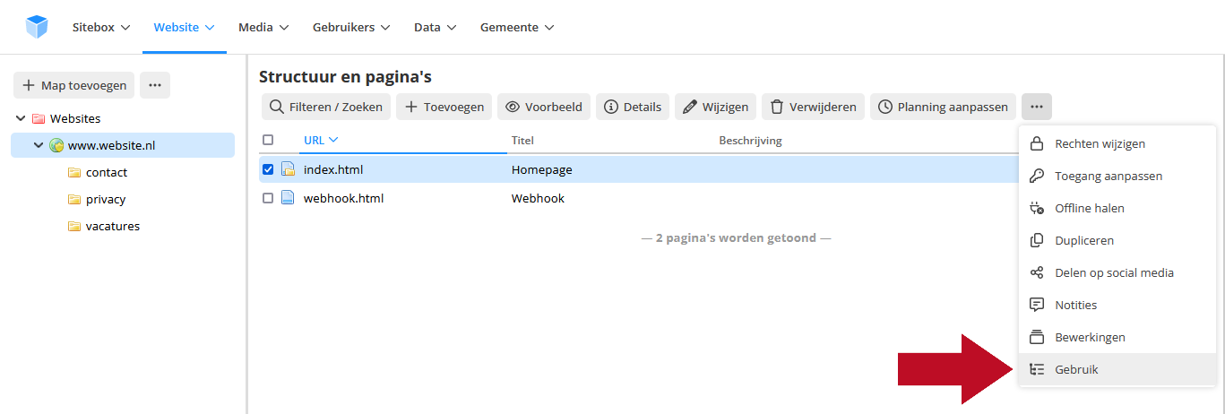Viewport: 1225px width, 414px height.
Task: Sort by the URL column header
Action: point(321,140)
